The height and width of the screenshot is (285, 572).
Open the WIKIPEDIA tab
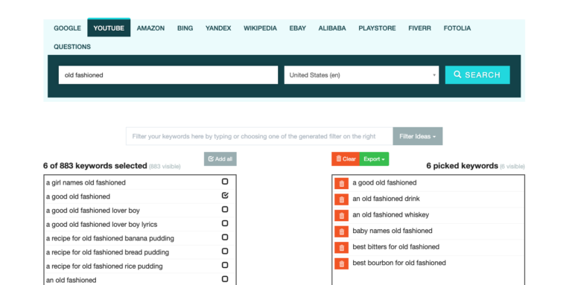[260, 28]
